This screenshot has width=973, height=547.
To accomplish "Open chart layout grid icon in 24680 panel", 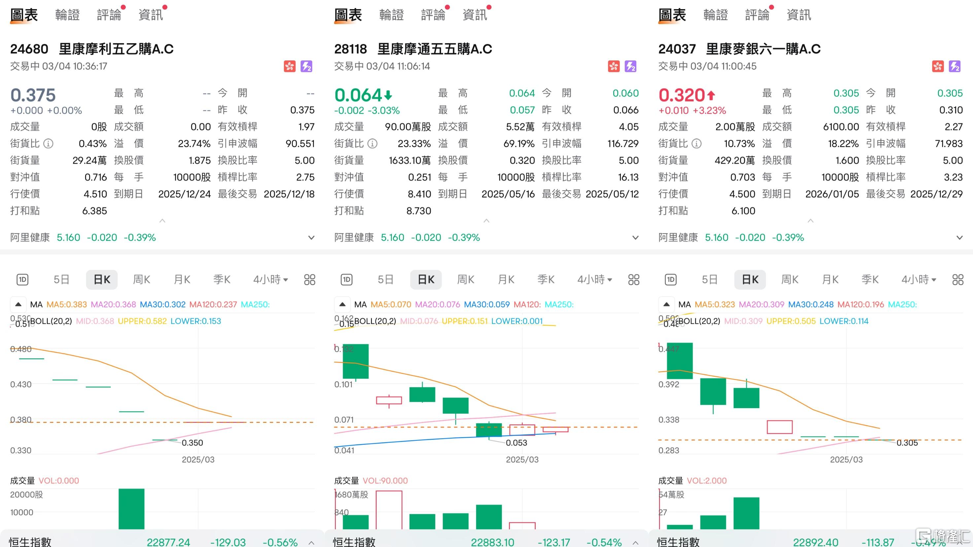I will click(310, 280).
